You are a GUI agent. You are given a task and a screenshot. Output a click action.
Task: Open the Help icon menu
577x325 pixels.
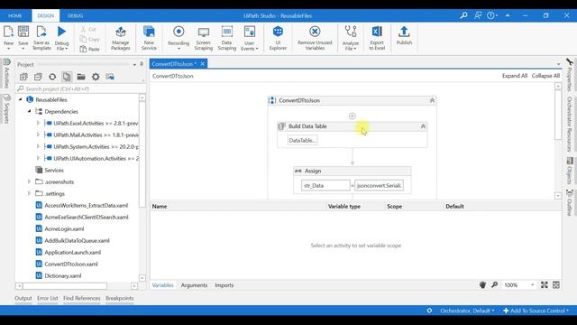pyautogui.click(x=490, y=15)
